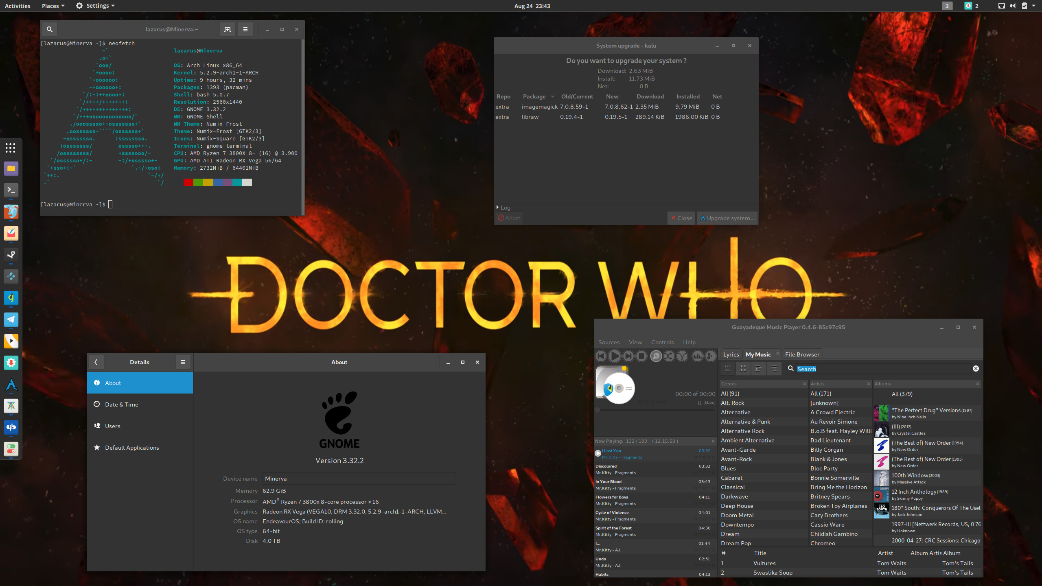Close the Genres panel
This screenshot has width=1042, height=586.
click(x=804, y=384)
